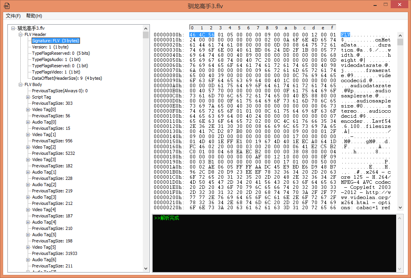
Task: Expand Audio Tag[2] node
Action: [28, 185]
